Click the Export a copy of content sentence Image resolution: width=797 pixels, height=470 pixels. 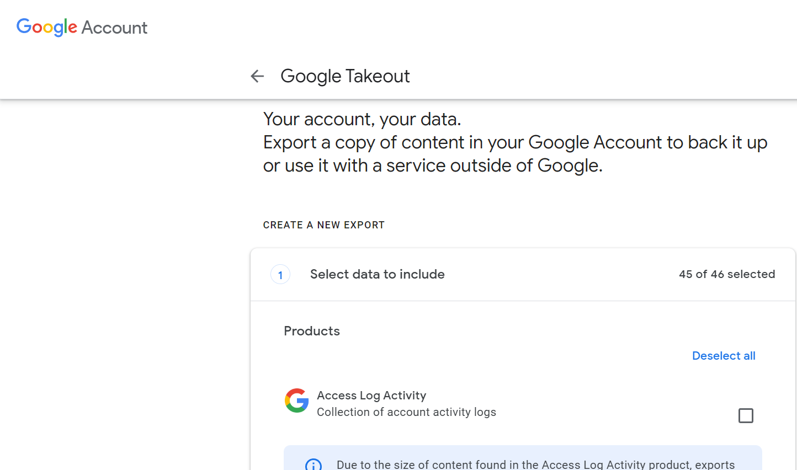(x=515, y=142)
